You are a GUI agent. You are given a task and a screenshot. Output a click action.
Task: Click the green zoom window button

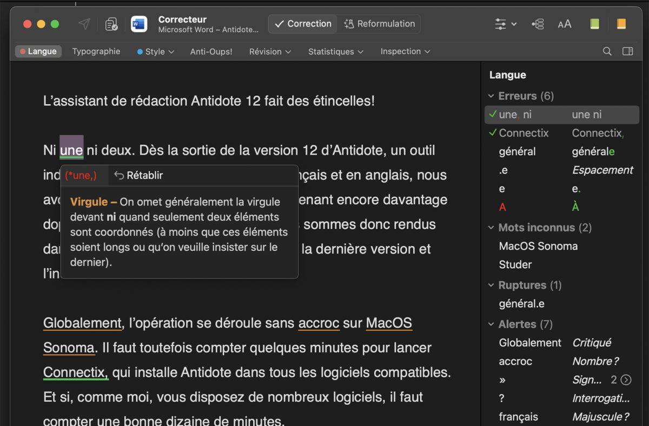[x=55, y=24]
